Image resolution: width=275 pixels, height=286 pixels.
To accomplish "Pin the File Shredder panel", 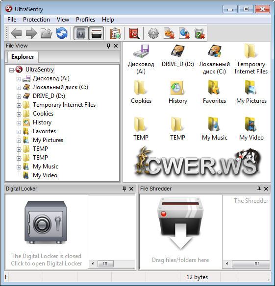I will coord(259,189).
